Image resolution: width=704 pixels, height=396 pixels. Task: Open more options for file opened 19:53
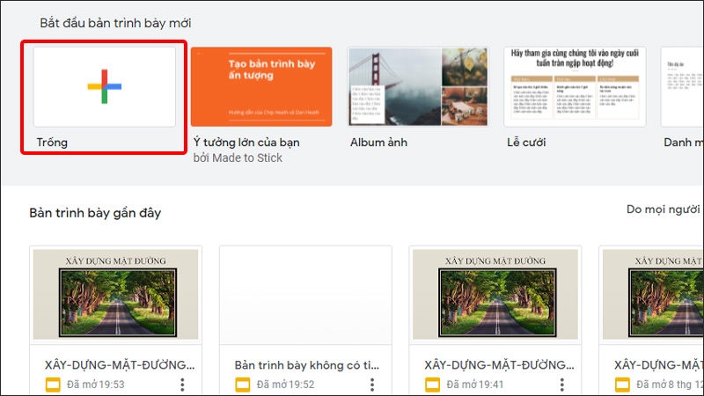pos(182,385)
